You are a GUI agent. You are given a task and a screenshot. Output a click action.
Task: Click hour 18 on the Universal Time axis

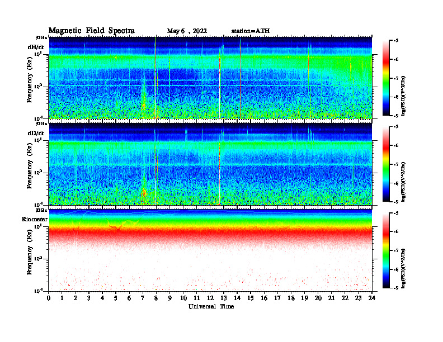(x=291, y=298)
